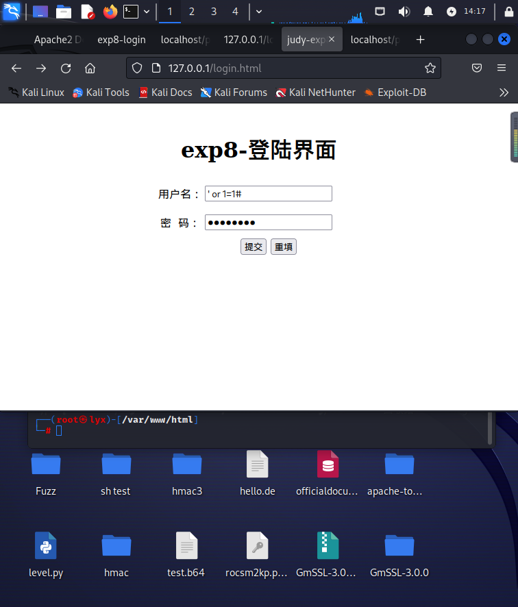This screenshot has height=607, width=518.
Task: Click the terminal window scrollbar
Action: click(x=490, y=428)
